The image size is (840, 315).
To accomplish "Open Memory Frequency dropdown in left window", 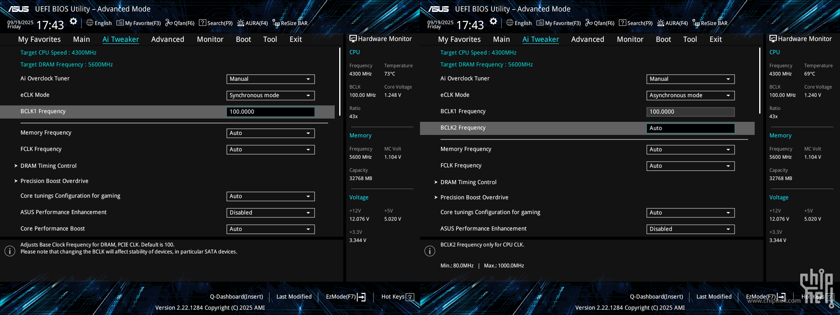I will tap(271, 133).
